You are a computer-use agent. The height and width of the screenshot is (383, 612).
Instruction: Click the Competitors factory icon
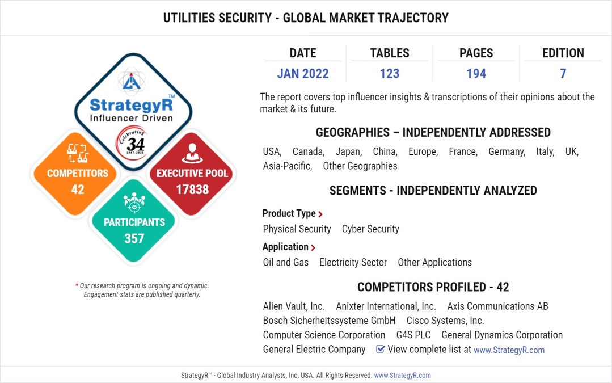click(x=77, y=153)
